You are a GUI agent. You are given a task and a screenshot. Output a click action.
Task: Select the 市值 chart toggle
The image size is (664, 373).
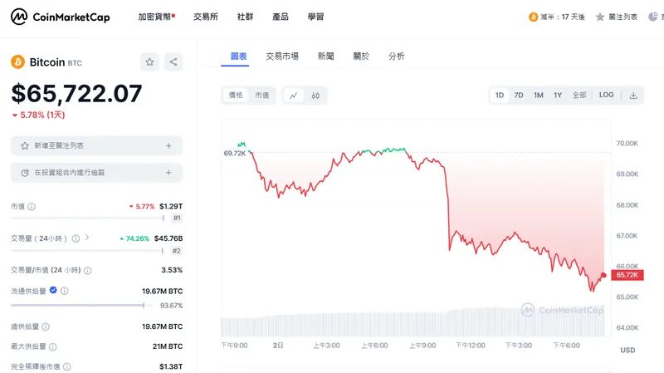[261, 96]
